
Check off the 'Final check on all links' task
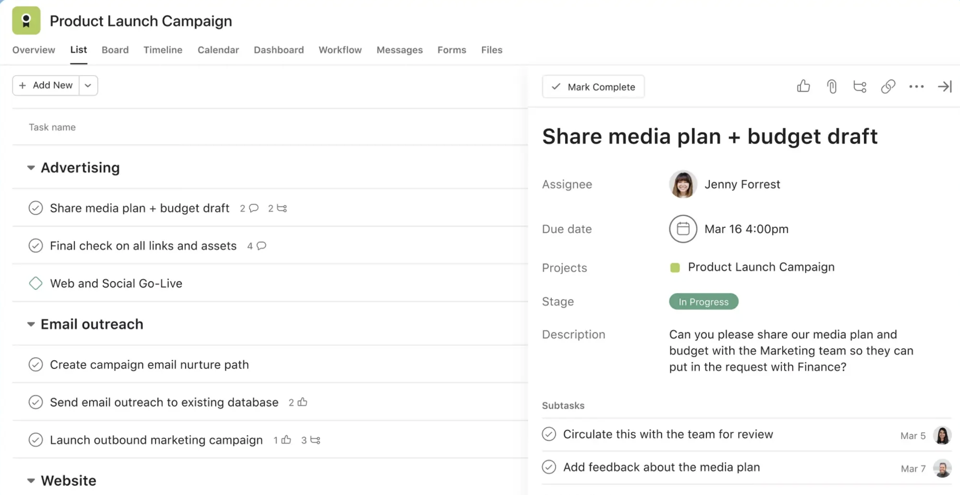(x=36, y=246)
